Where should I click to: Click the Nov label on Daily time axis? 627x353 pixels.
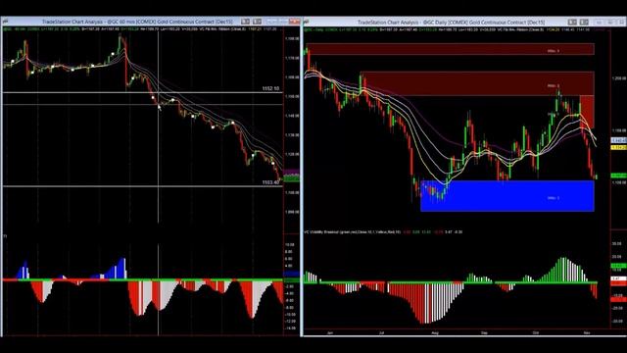tap(587, 332)
